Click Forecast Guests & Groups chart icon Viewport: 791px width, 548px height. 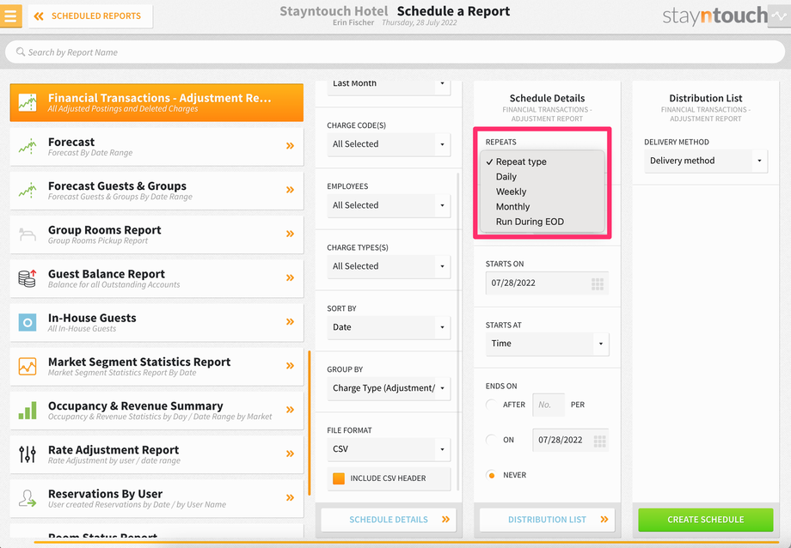(x=28, y=191)
